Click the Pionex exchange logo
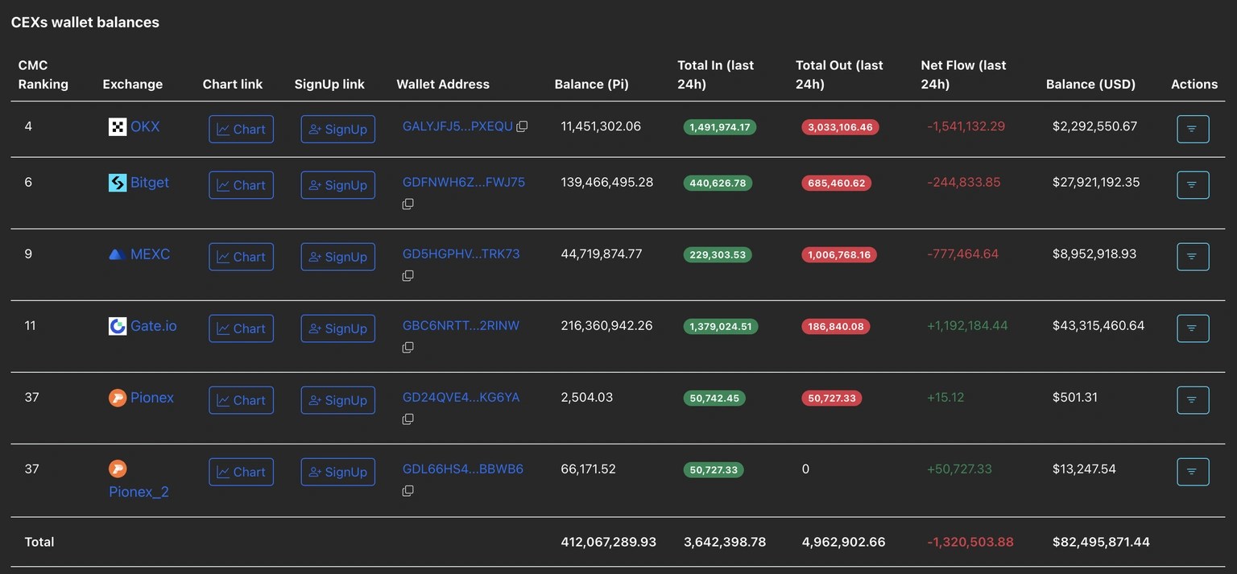The image size is (1237, 574). click(x=118, y=398)
